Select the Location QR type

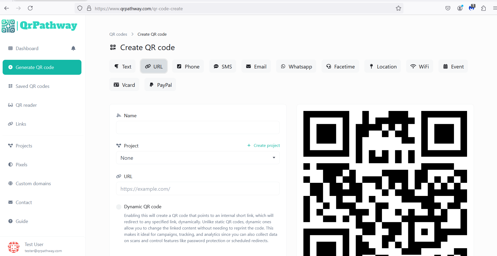[x=382, y=67]
